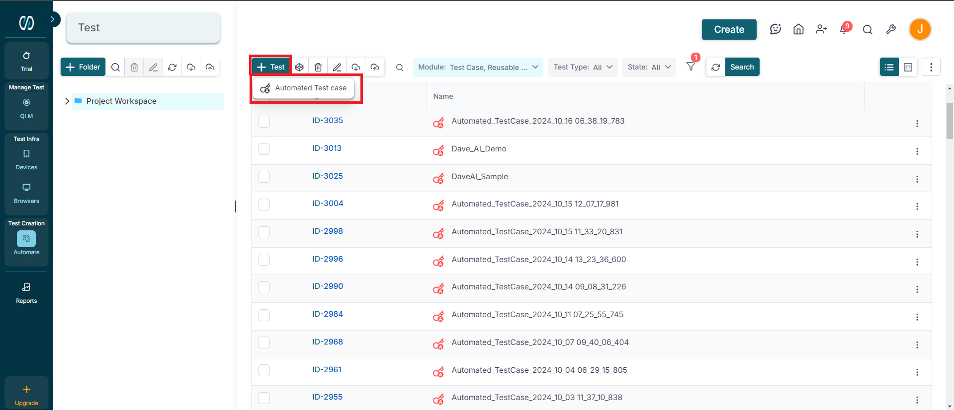Open the Trial timer icon in sidebar
The height and width of the screenshot is (410, 954).
coord(26,56)
